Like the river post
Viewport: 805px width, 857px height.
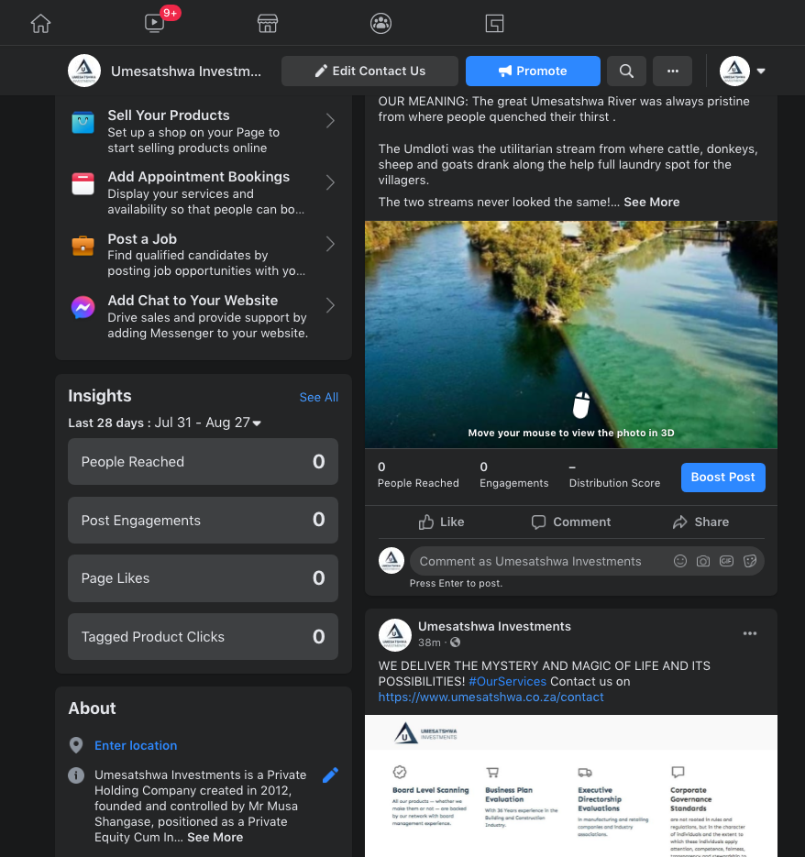click(441, 522)
